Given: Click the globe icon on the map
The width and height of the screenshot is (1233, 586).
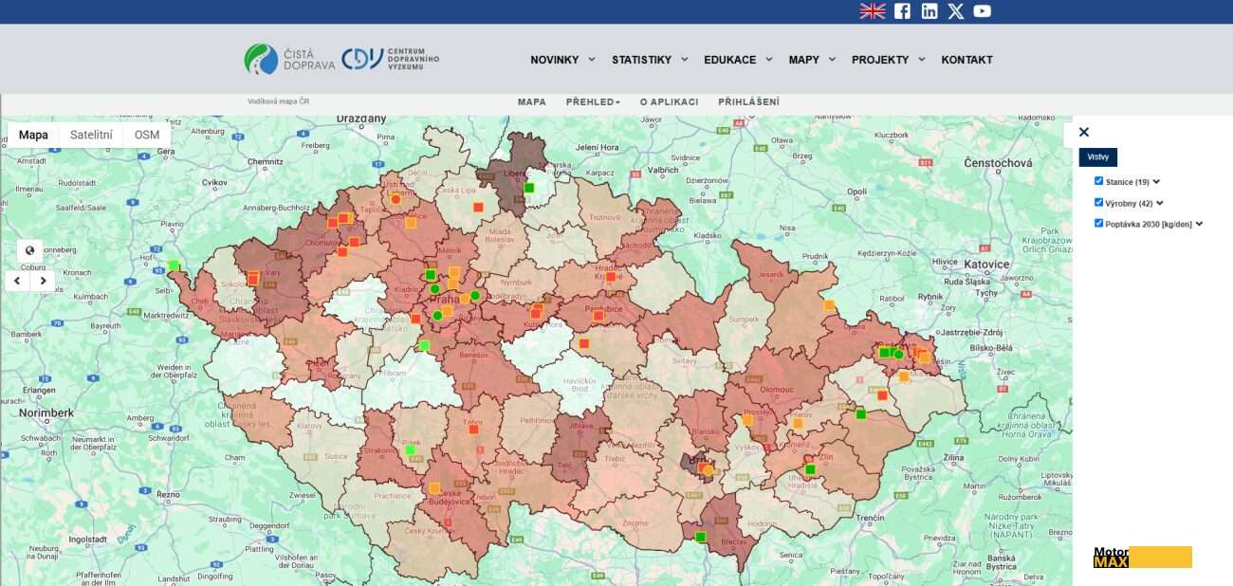Looking at the screenshot, I should coord(29,251).
